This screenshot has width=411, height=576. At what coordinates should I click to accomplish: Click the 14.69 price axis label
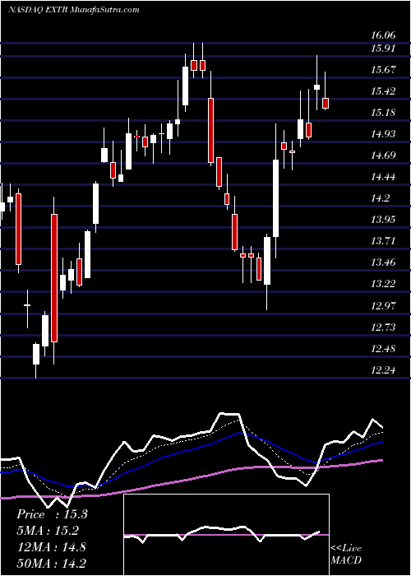pos(383,156)
